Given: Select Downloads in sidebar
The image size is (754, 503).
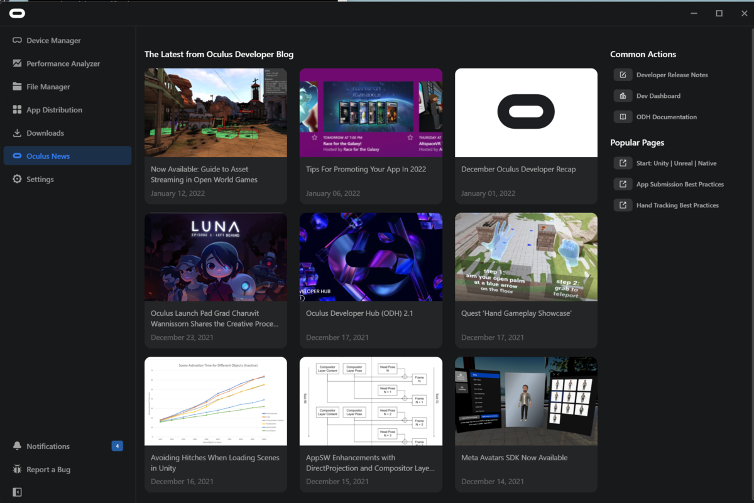Looking at the screenshot, I should click(x=45, y=133).
